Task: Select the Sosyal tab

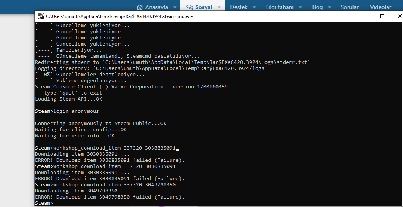Action: (204, 7)
